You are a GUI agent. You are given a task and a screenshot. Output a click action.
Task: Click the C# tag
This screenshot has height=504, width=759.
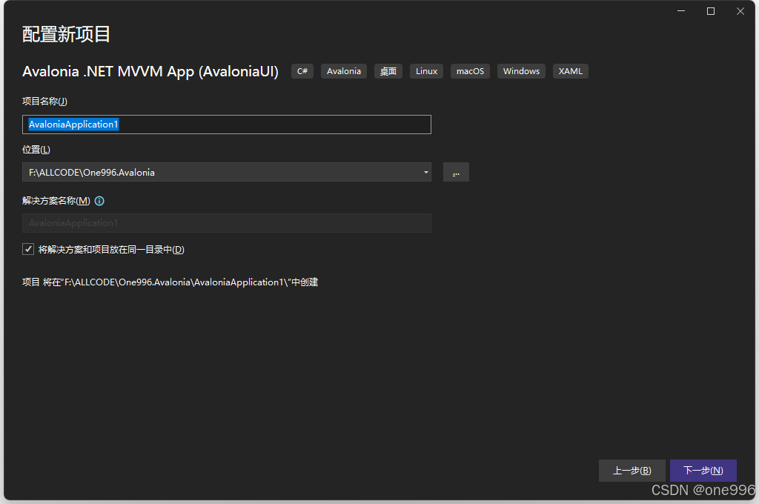[302, 71]
